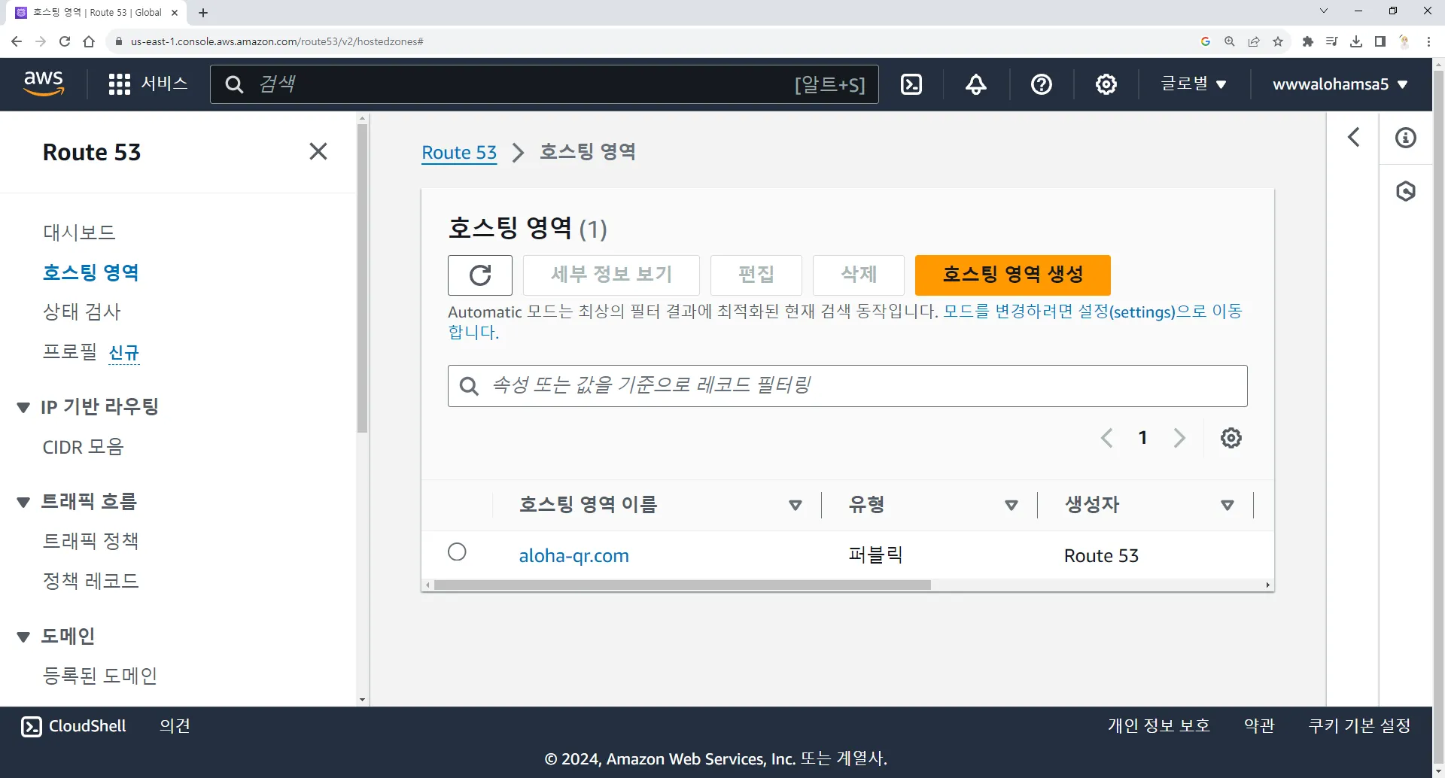Open browser home page
Screen dimensions: 1445x778
pyautogui.click(x=89, y=41)
